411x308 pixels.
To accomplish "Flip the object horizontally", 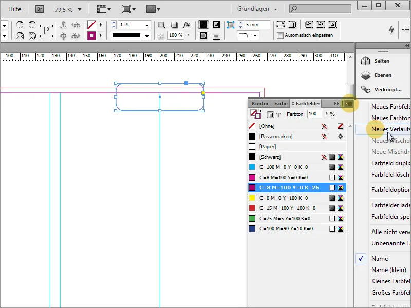I will (20, 35).
